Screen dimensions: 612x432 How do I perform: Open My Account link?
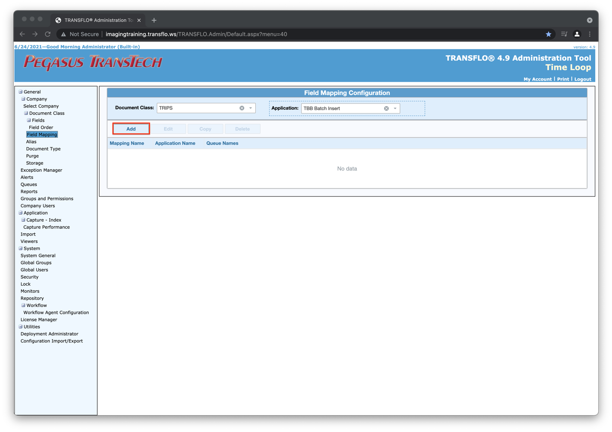(x=537, y=79)
